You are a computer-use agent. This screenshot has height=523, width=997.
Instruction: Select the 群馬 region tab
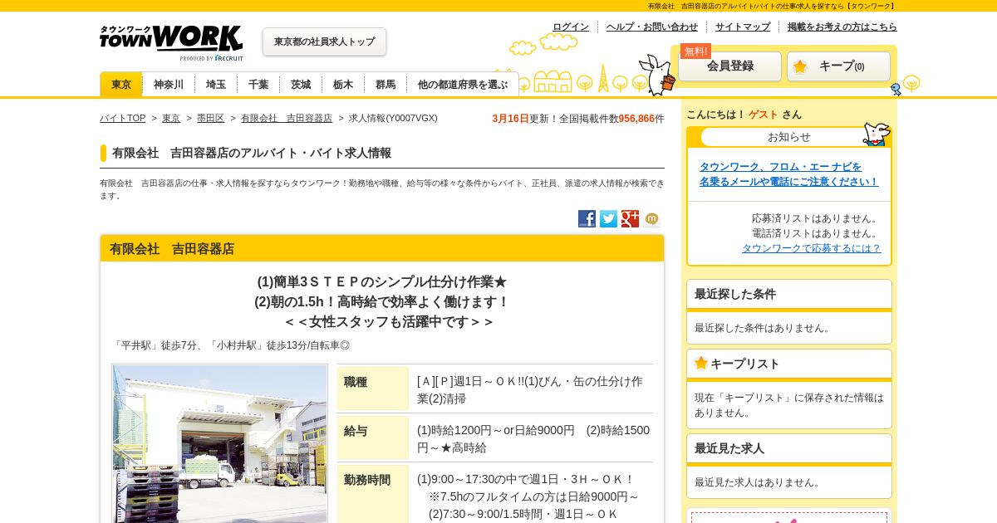click(386, 85)
